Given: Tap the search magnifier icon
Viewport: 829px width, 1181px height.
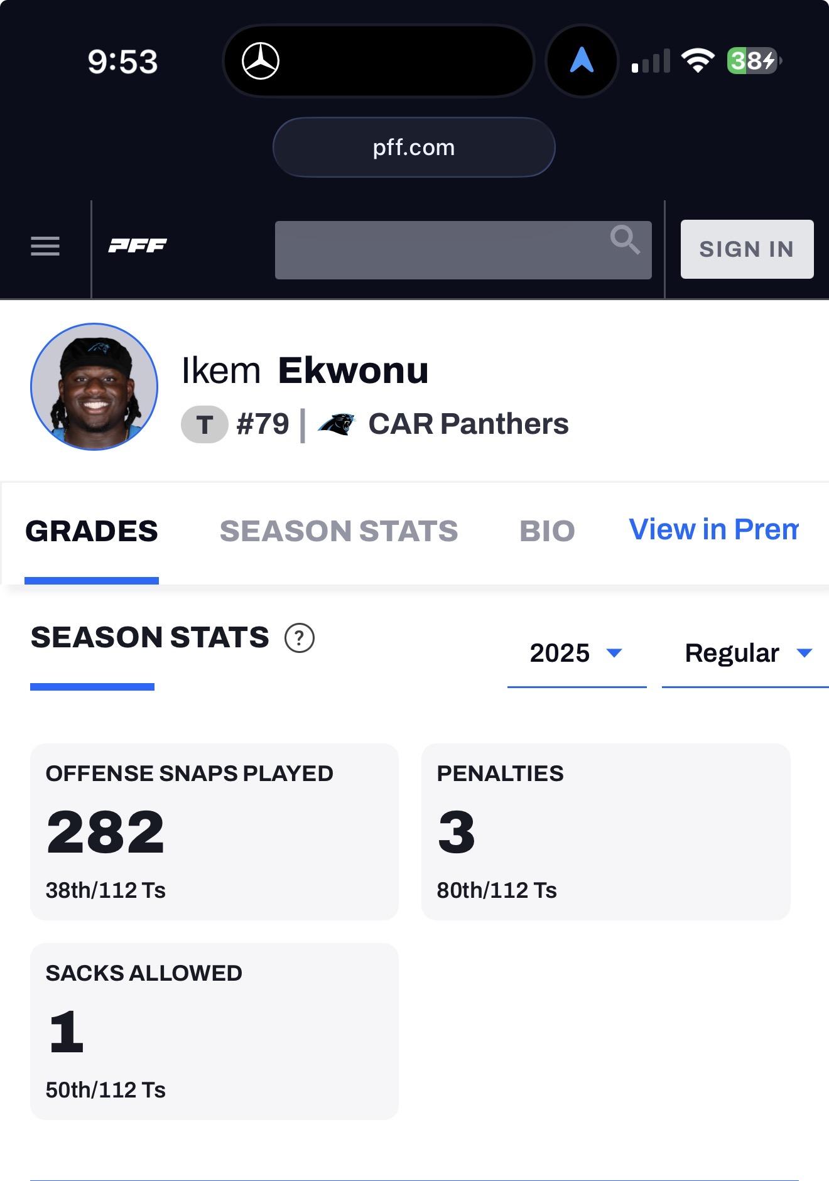Looking at the screenshot, I should point(624,240).
